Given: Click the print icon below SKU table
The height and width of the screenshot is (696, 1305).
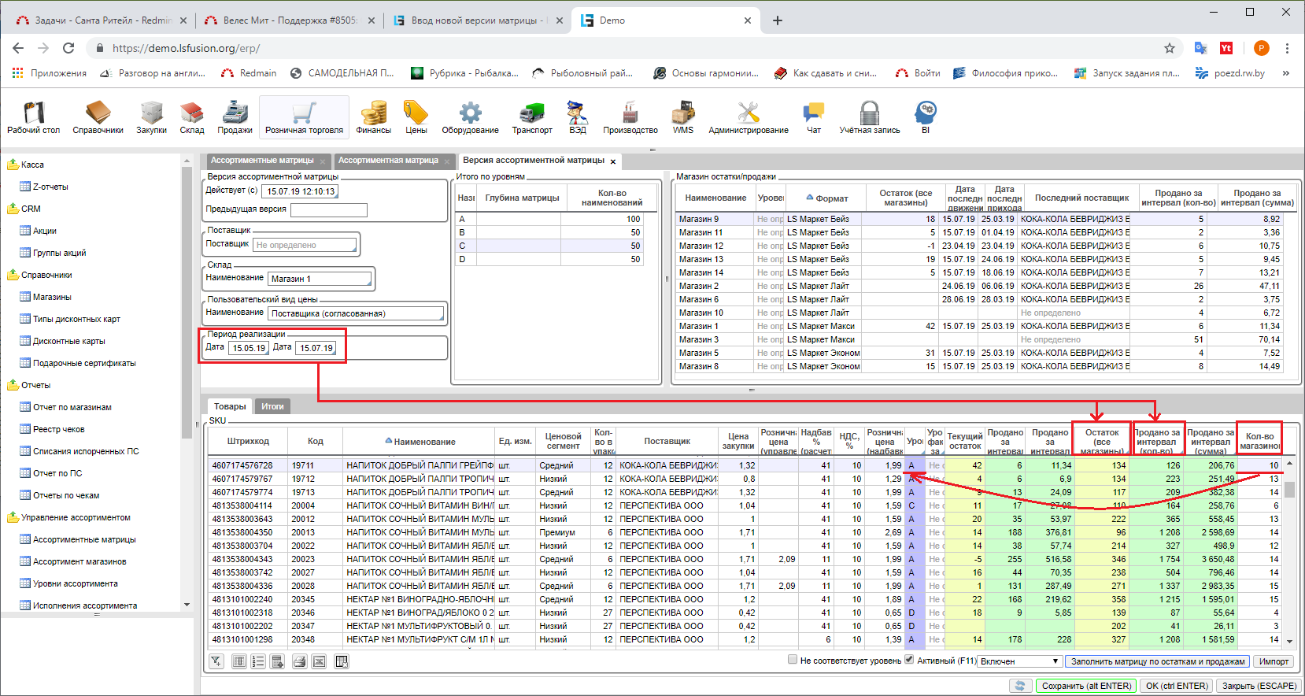Looking at the screenshot, I should pos(299,661).
